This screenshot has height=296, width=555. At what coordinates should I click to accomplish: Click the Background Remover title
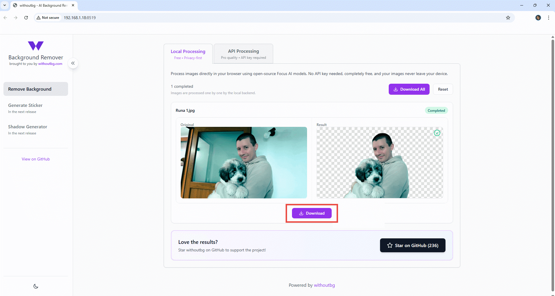click(x=36, y=57)
